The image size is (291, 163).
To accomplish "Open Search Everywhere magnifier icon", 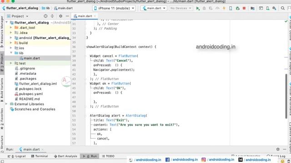I will (x=283, y=8).
